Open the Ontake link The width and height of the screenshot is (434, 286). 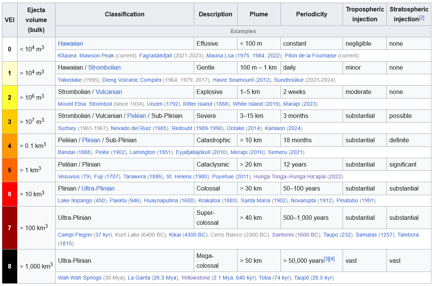click(236, 128)
